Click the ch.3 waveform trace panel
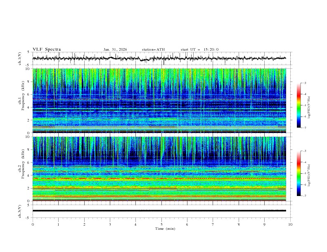The height and width of the screenshot is (252, 327). tap(162, 211)
